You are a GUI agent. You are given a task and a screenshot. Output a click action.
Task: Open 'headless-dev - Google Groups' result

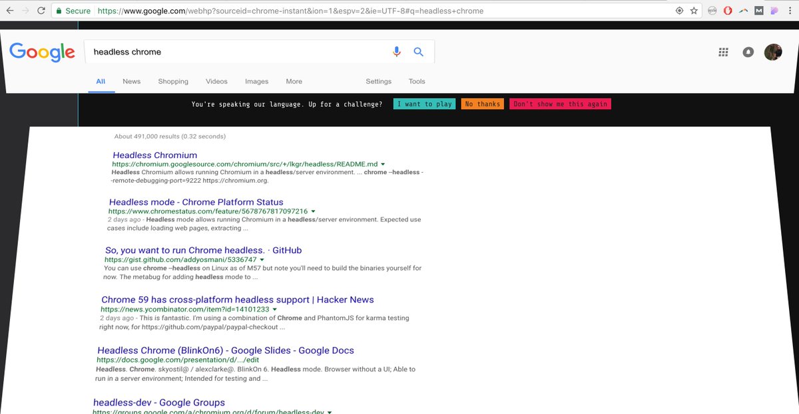coord(159,403)
